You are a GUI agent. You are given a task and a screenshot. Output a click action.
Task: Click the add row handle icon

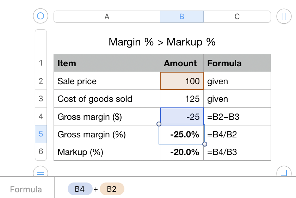41,173
